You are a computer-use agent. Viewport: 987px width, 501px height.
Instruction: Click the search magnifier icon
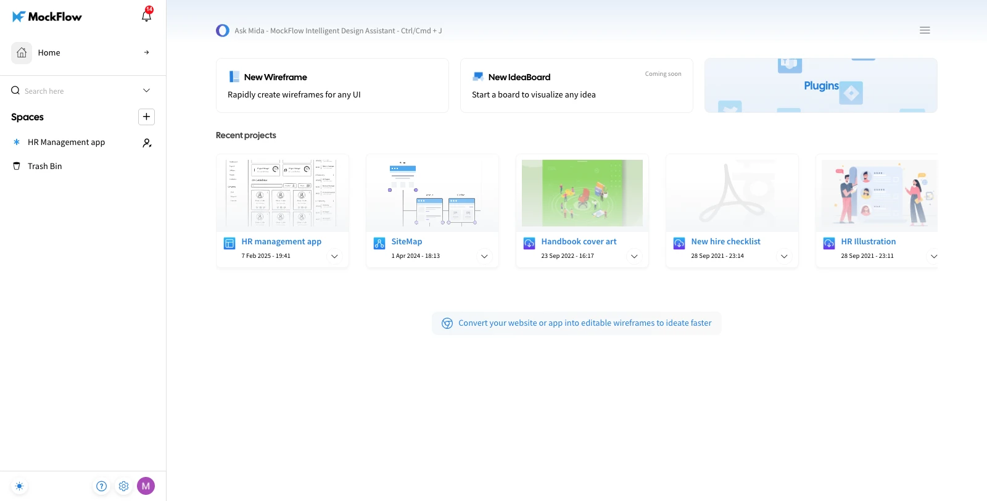(x=15, y=91)
